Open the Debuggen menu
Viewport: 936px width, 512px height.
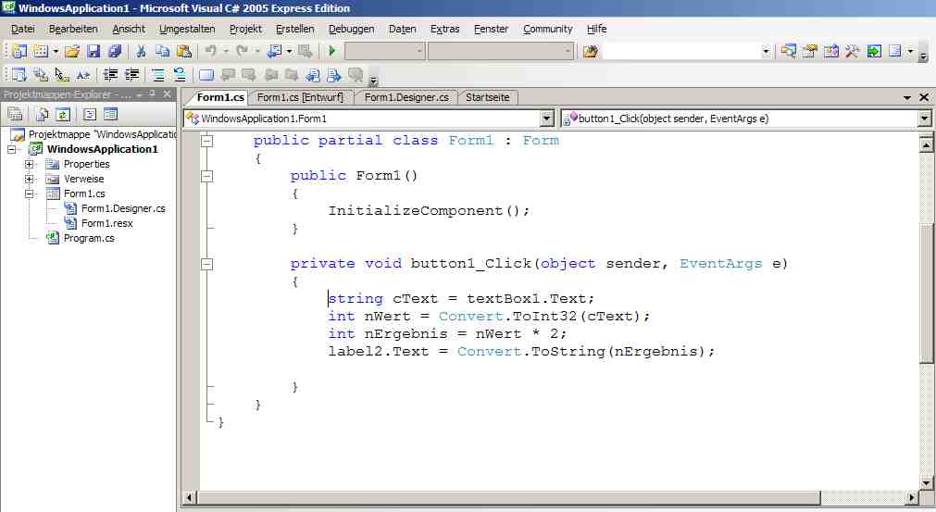point(351,29)
